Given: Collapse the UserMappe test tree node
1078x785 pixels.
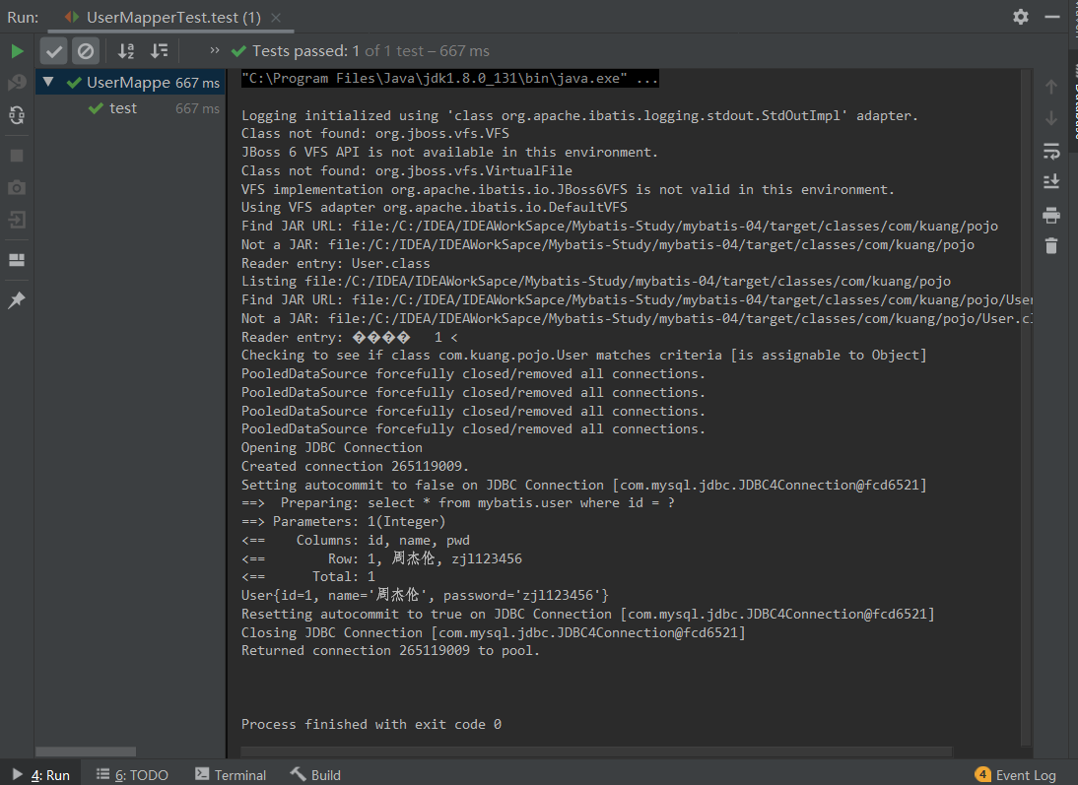Looking at the screenshot, I should pos(48,82).
